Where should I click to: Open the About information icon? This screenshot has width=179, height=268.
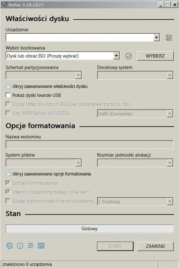point(20,246)
